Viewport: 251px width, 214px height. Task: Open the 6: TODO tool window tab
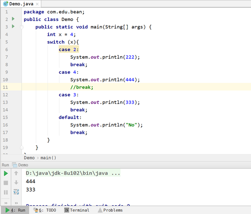[44, 210]
